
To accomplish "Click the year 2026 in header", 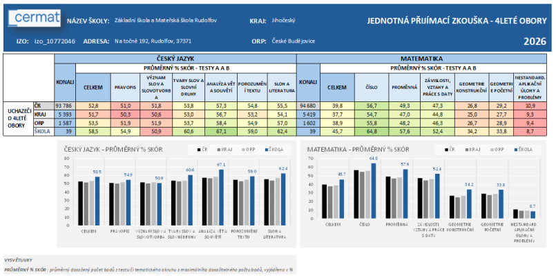I will point(535,41).
